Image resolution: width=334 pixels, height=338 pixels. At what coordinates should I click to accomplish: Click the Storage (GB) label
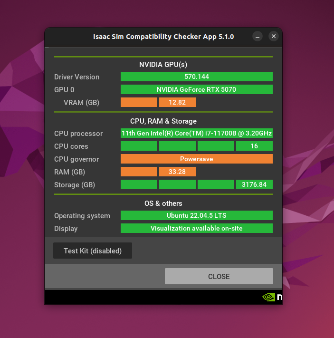click(x=75, y=185)
